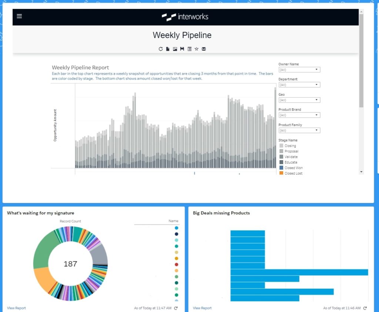This screenshot has height=312, width=379.
Task: Open the Owner Name filter dropdown
Action: pyautogui.click(x=299, y=69)
